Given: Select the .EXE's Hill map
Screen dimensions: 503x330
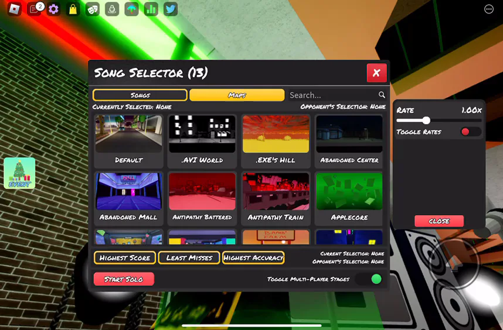Looking at the screenshot, I should [276, 141].
